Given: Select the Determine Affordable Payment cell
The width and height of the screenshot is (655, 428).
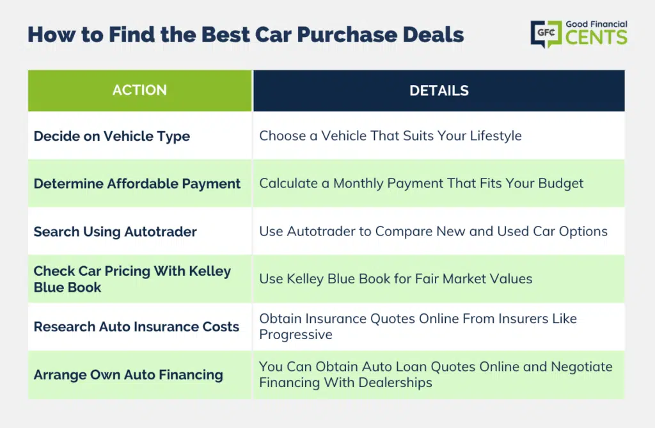Looking at the screenshot, I should (x=137, y=184).
